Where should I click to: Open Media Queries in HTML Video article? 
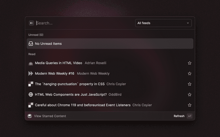point(58,63)
